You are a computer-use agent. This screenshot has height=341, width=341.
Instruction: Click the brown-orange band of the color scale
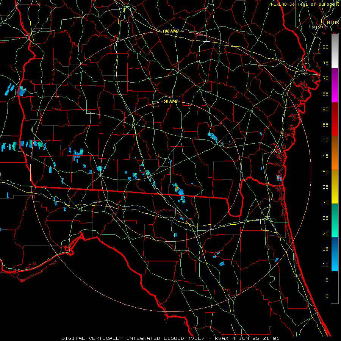pyautogui.click(x=335, y=153)
